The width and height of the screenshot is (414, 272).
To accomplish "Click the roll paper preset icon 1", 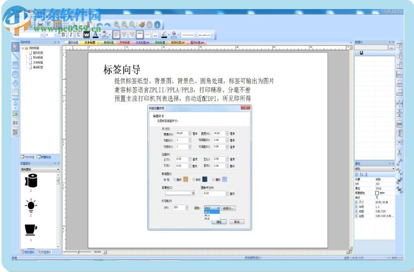I will (x=31, y=180).
